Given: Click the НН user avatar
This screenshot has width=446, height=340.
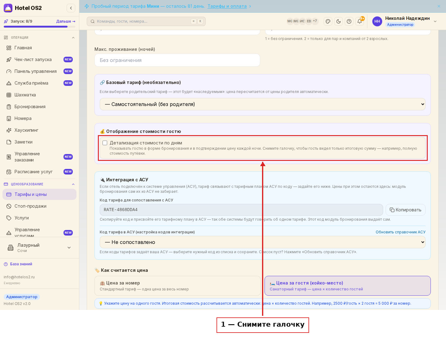Looking at the screenshot, I should [x=377, y=21].
